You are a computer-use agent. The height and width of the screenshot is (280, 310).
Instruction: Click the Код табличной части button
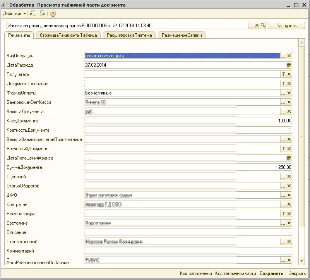pos(235,273)
